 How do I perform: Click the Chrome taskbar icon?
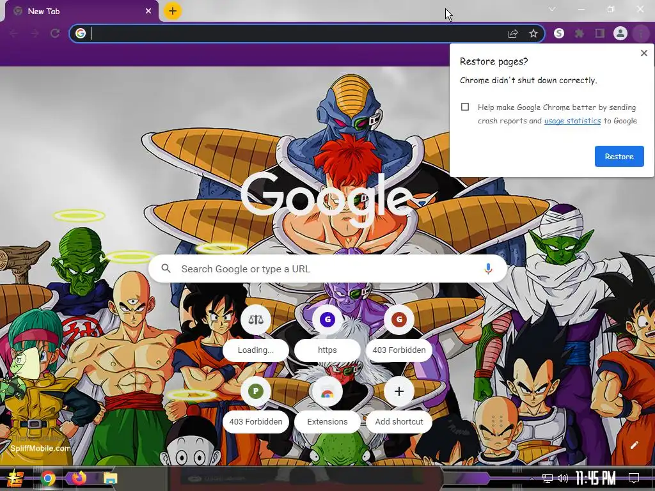pyautogui.click(x=47, y=478)
